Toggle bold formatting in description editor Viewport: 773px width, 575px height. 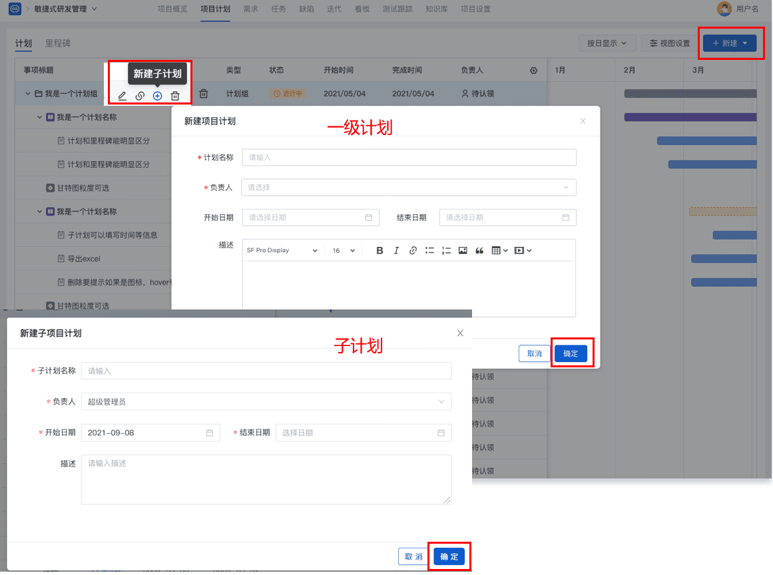(x=380, y=250)
